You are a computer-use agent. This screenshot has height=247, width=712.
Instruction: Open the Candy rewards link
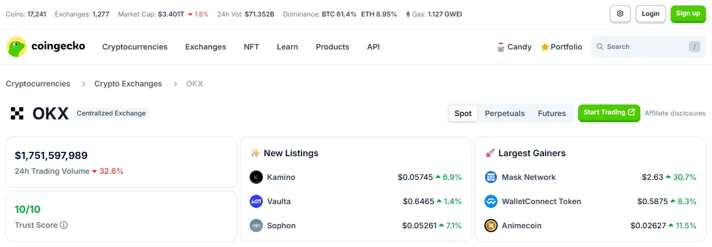(x=514, y=47)
